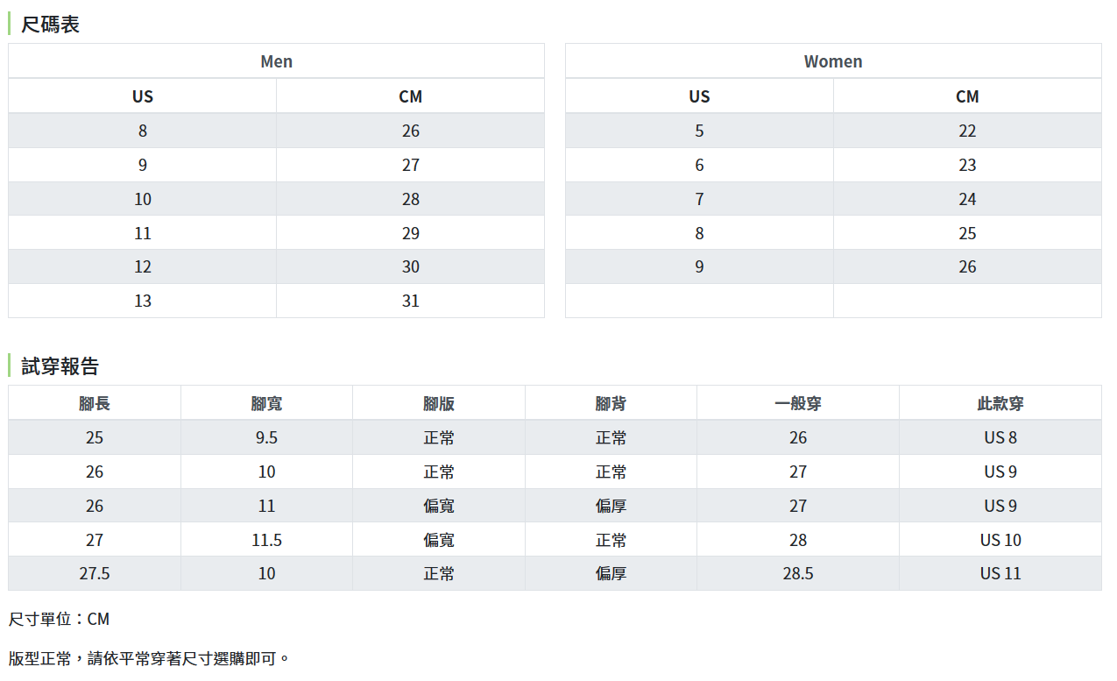The image size is (1117, 681).
Task: Click the 腳長 column header
Action: pos(95,403)
